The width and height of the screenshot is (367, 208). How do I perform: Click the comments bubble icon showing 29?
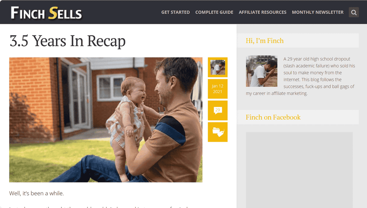coord(218,110)
